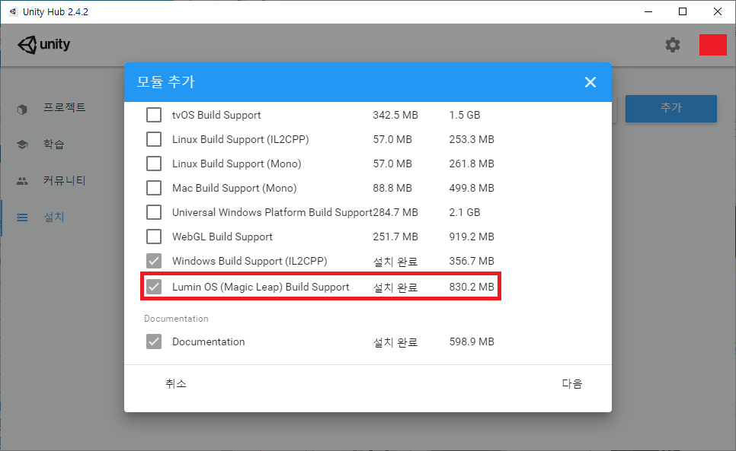736x451 pixels.
Task: Go to 커뮤니티 in sidebar
Action: (64, 180)
